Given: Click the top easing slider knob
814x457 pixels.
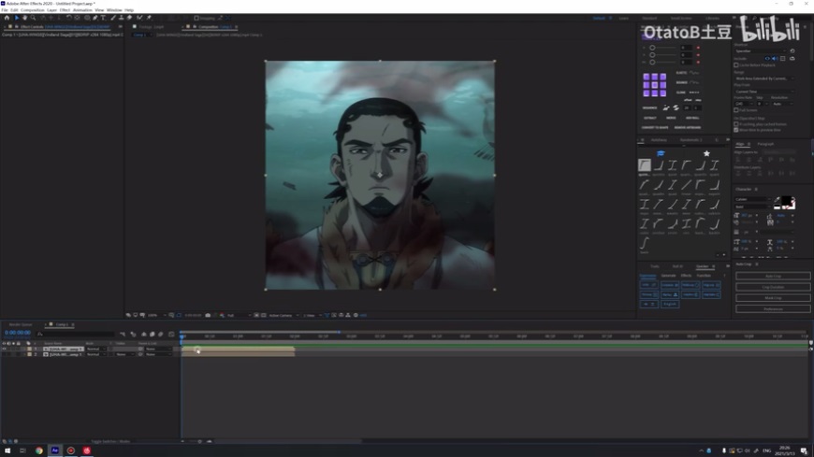Looking at the screenshot, I should 652,48.
